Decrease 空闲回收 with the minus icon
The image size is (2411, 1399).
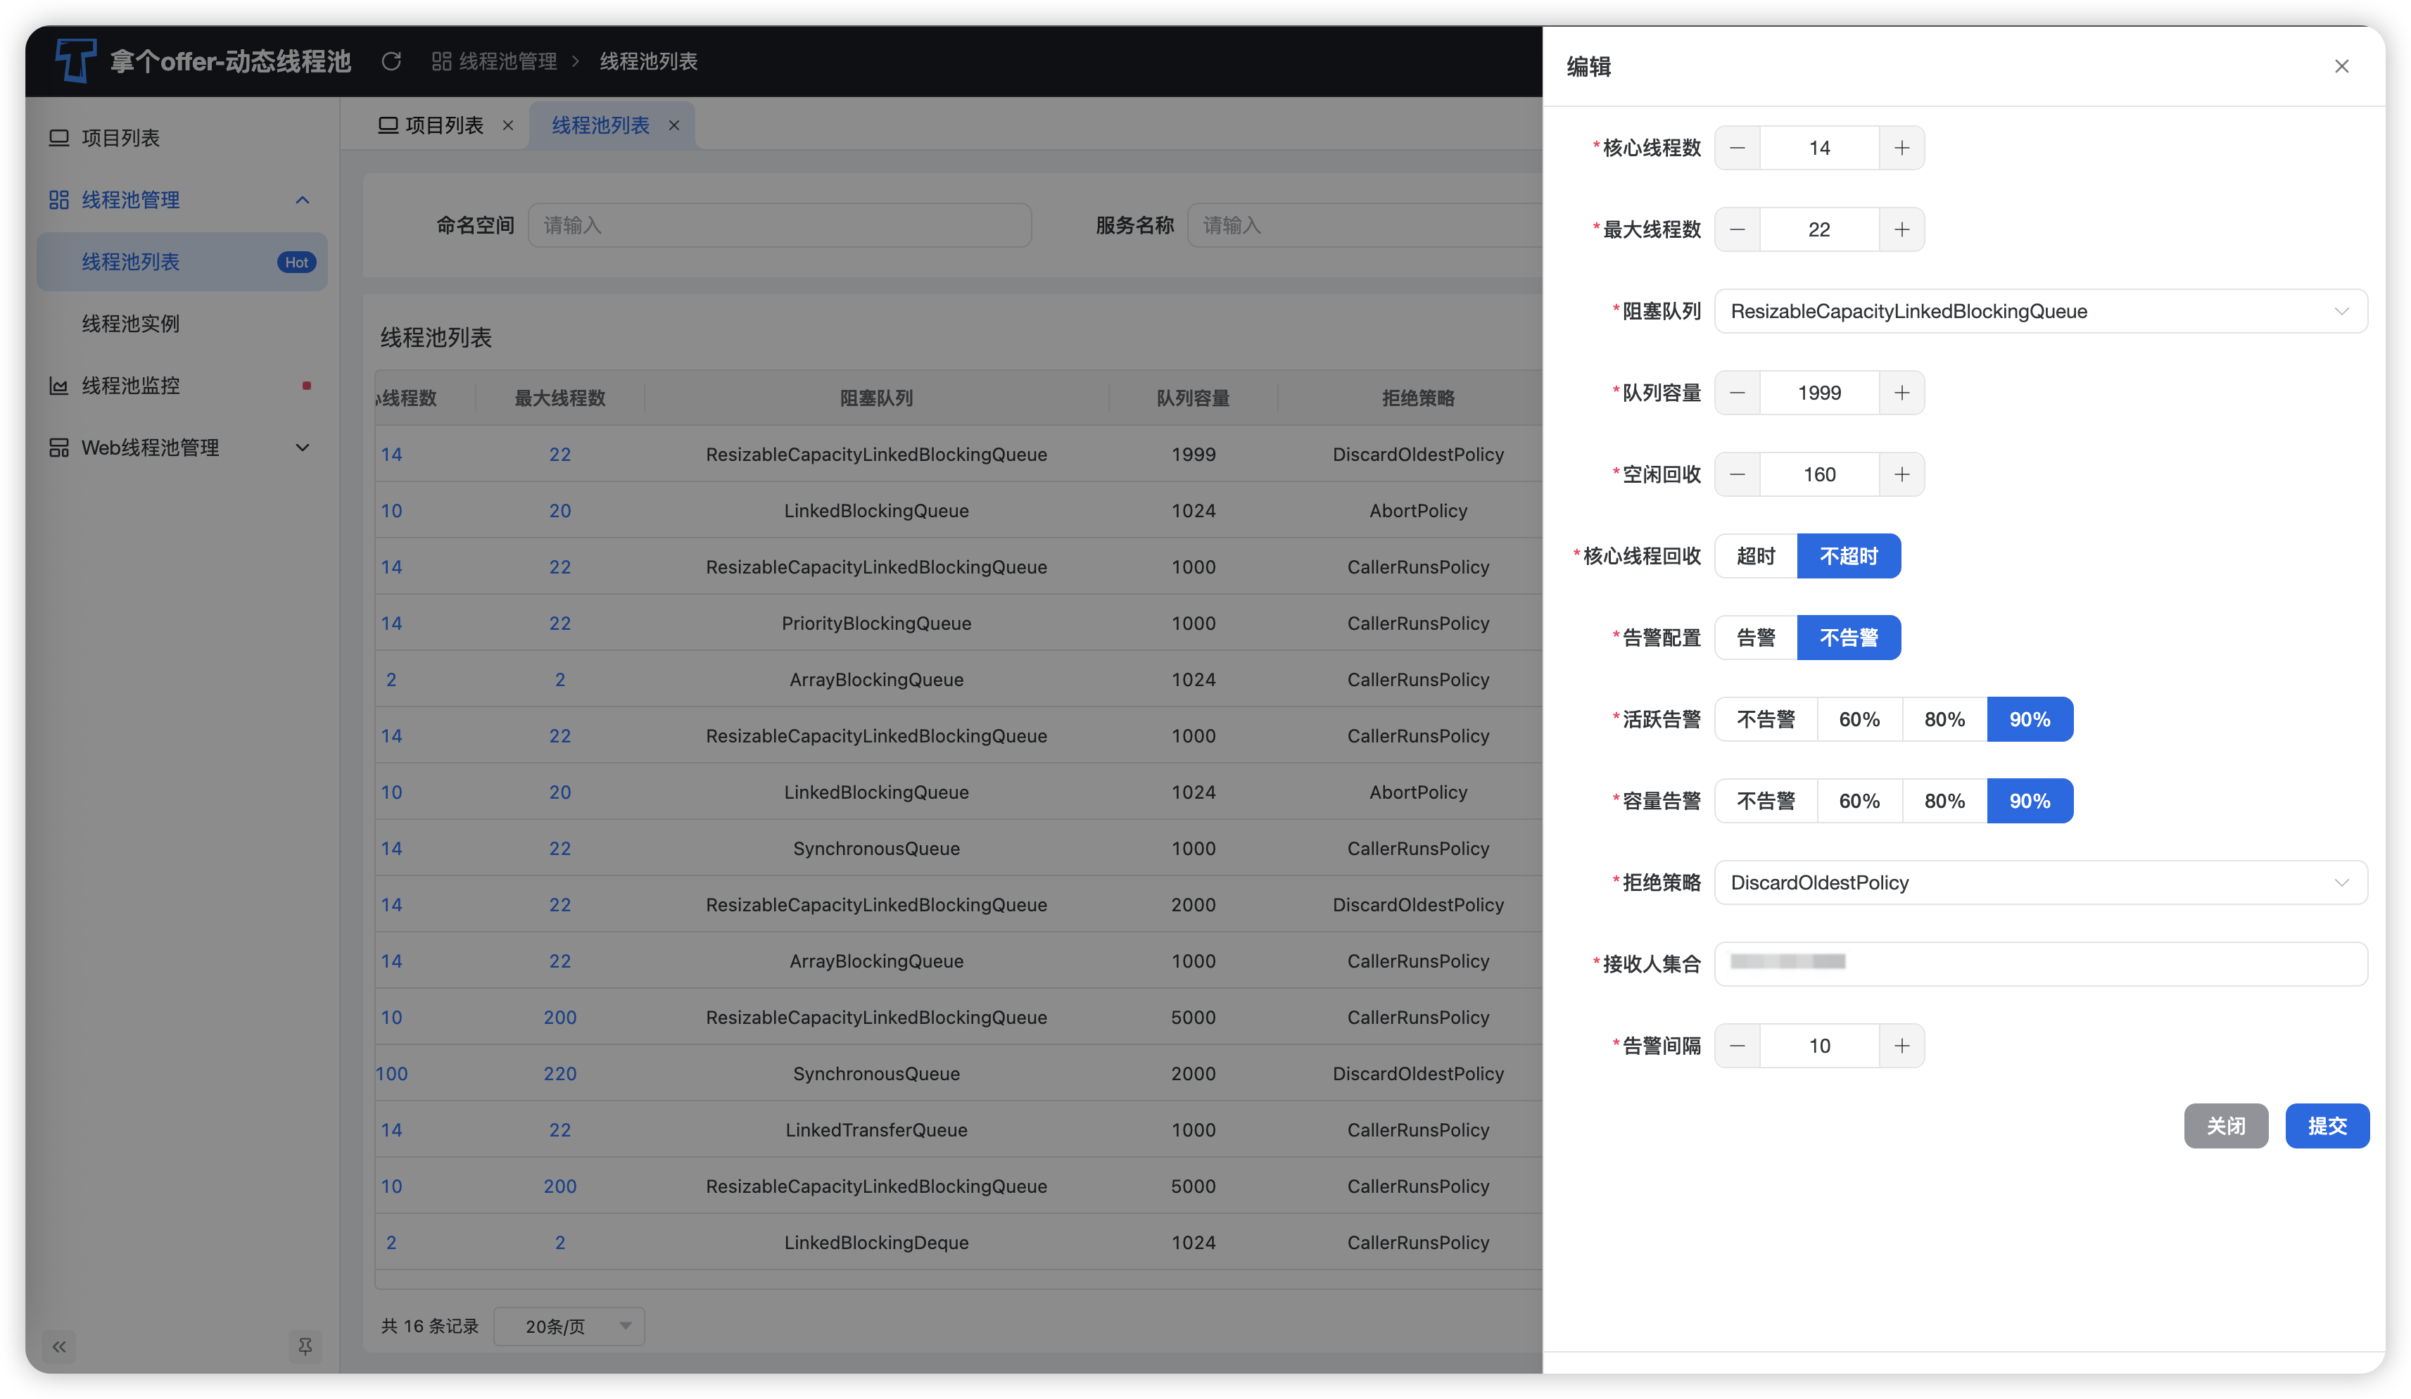point(1738,474)
